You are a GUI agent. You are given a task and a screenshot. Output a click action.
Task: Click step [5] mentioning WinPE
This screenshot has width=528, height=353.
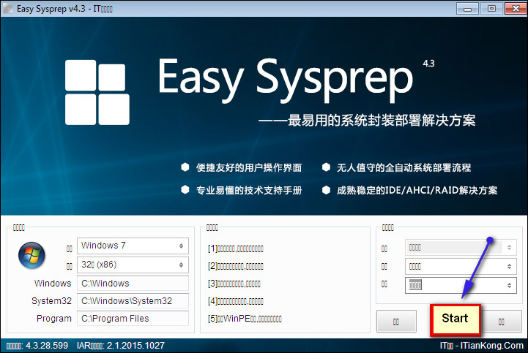(245, 319)
